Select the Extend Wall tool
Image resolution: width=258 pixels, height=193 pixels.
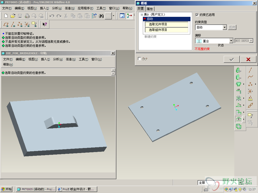(x=238, y=91)
